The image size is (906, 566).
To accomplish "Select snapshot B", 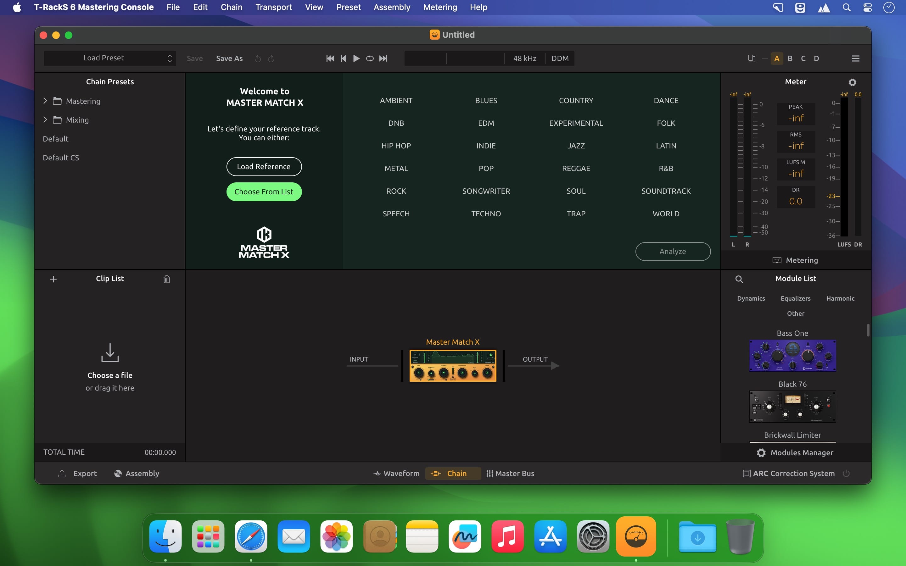I will coord(790,58).
